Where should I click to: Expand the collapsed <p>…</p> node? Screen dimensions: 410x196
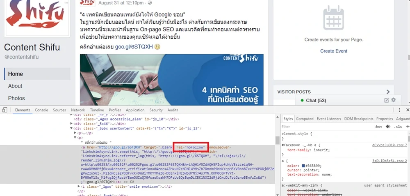click(75, 133)
